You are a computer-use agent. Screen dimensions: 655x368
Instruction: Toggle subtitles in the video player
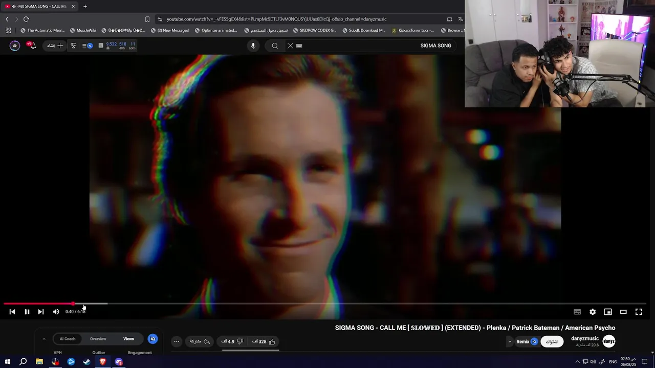pos(577,312)
